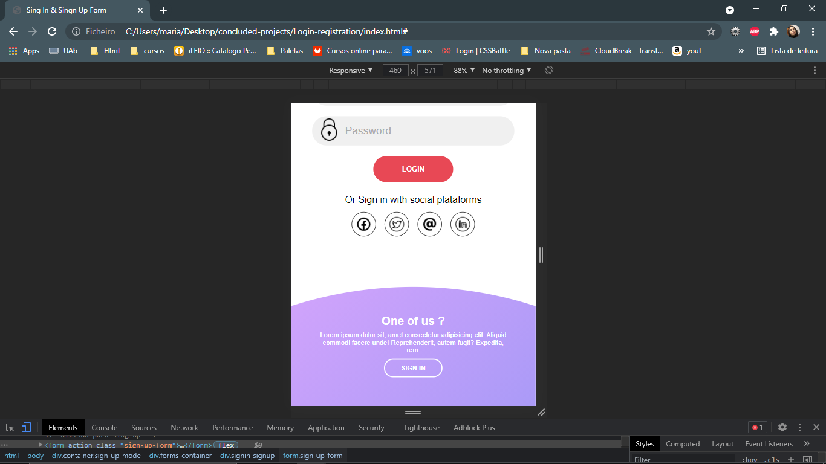Viewport: 826px width, 464px height.
Task: Open the Computed pane tab
Action: [x=683, y=443]
